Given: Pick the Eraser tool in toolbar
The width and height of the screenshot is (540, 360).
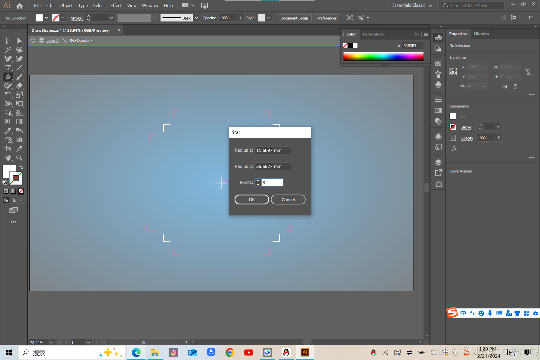Looking at the screenshot, I should coord(19,86).
